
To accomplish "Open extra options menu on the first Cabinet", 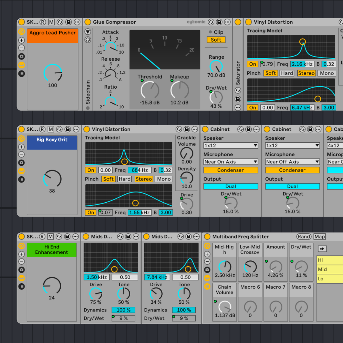I will (x=257, y=129).
